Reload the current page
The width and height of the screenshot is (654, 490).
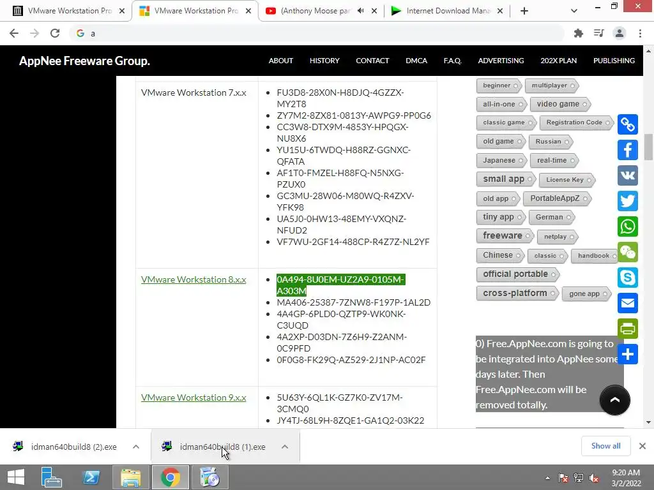tap(55, 33)
